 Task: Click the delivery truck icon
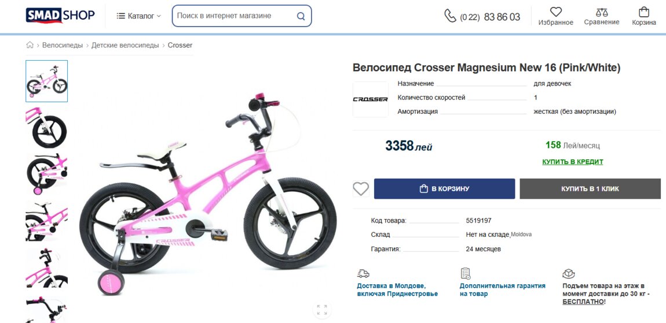click(x=363, y=273)
